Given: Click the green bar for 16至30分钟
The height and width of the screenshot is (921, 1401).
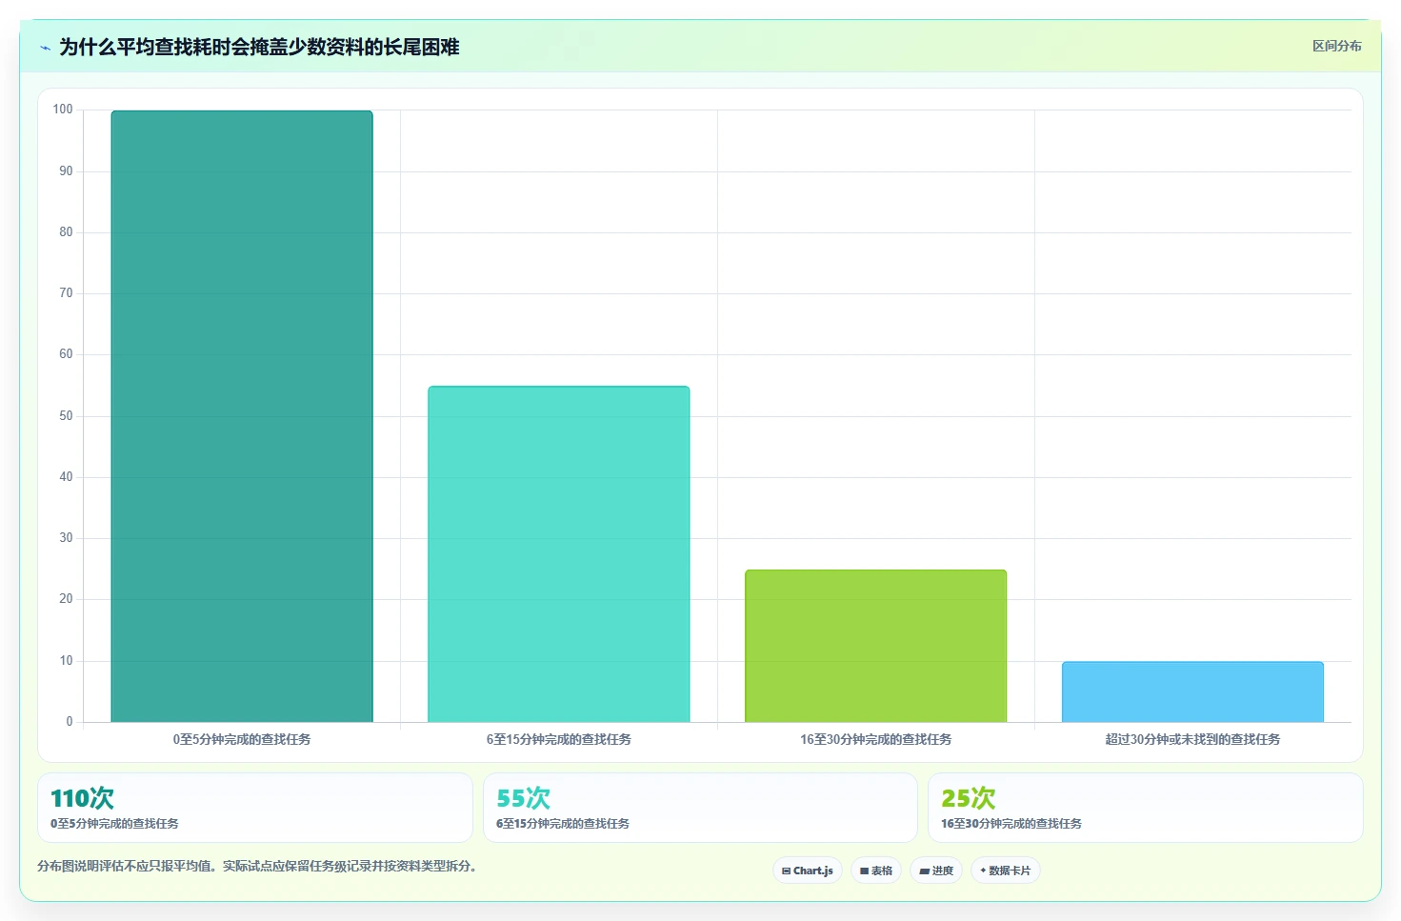Looking at the screenshot, I should pos(876,646).
